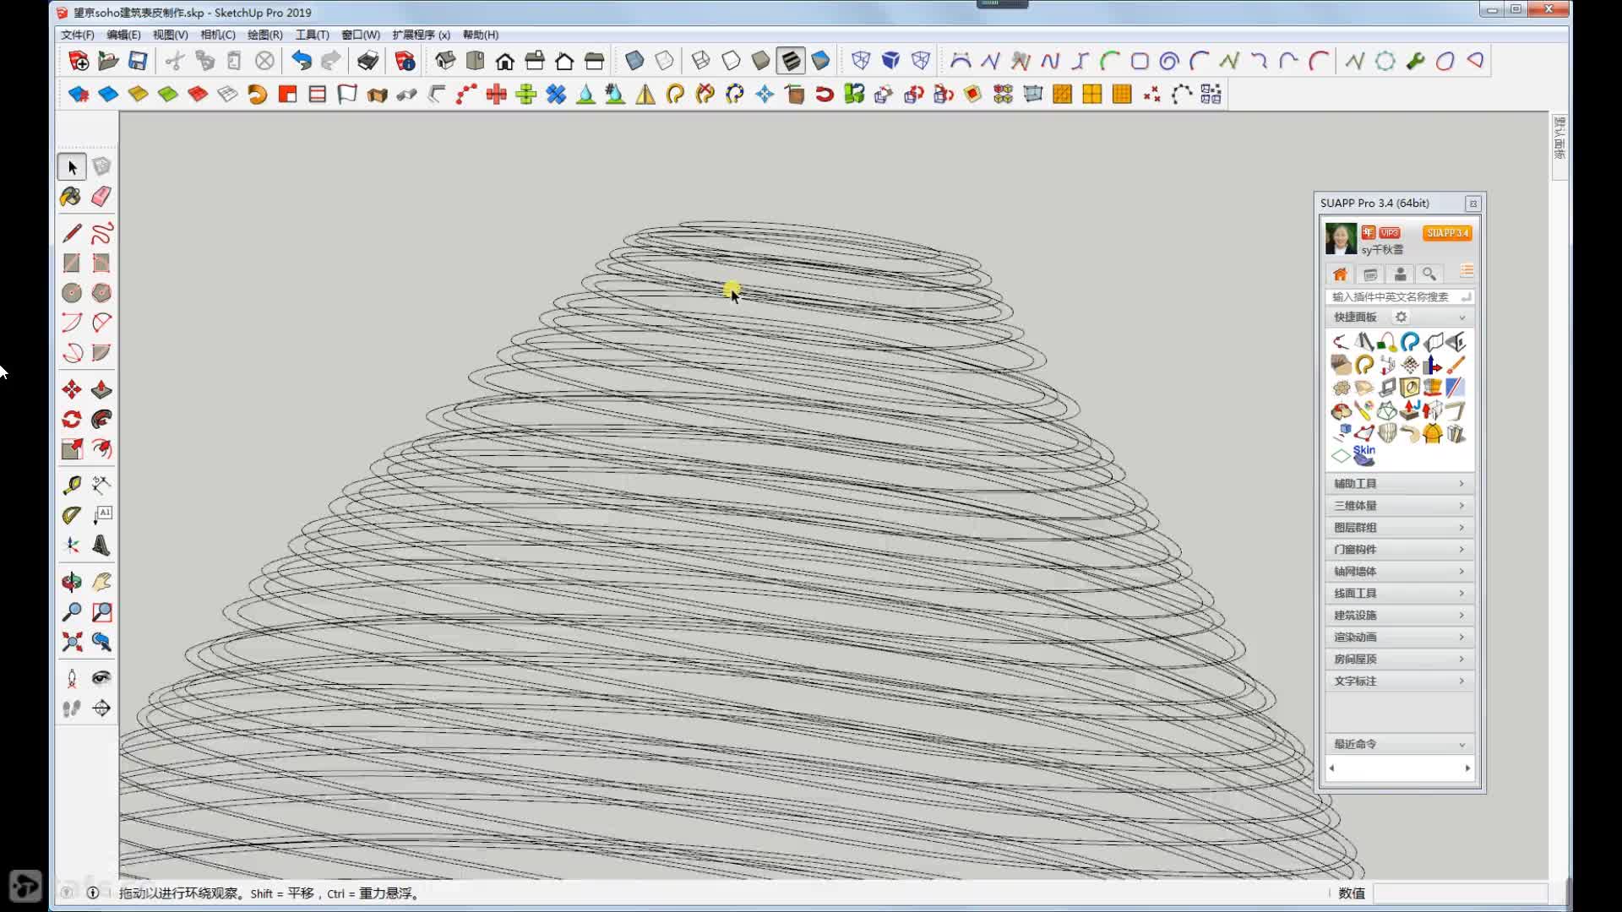Expand 三维体量 category

coord(1400,505)
